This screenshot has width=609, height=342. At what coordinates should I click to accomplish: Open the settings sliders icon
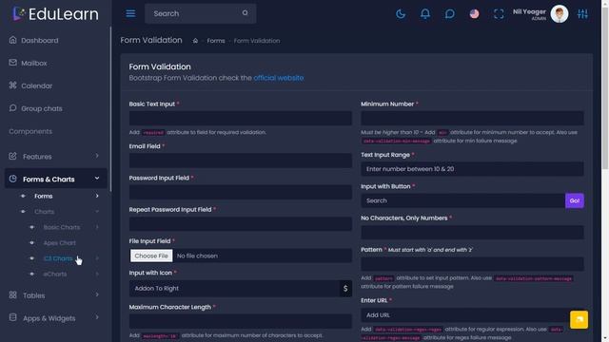(582, 14)
